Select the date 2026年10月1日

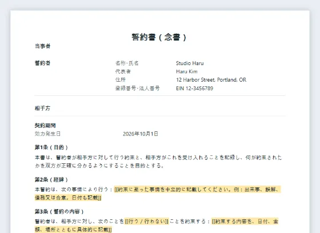141,134
